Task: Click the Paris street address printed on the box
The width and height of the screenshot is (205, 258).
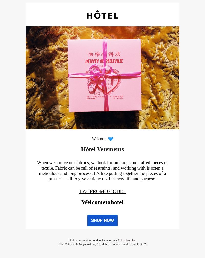Action: point(95,98)
